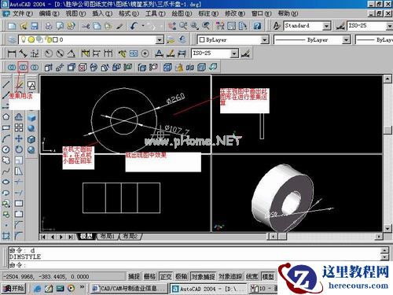Click the Undo arrow icon
Screen dimensions: 393x295
tap(134, 26)
